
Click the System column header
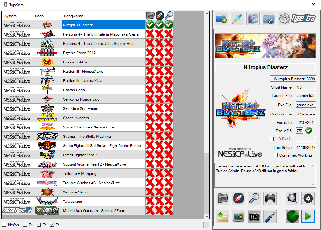17,16
